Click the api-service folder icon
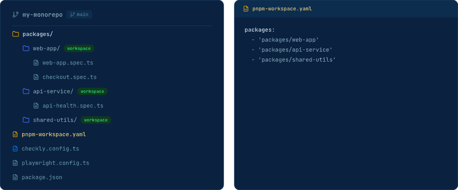The image size is (458, 190). point(26,91)
